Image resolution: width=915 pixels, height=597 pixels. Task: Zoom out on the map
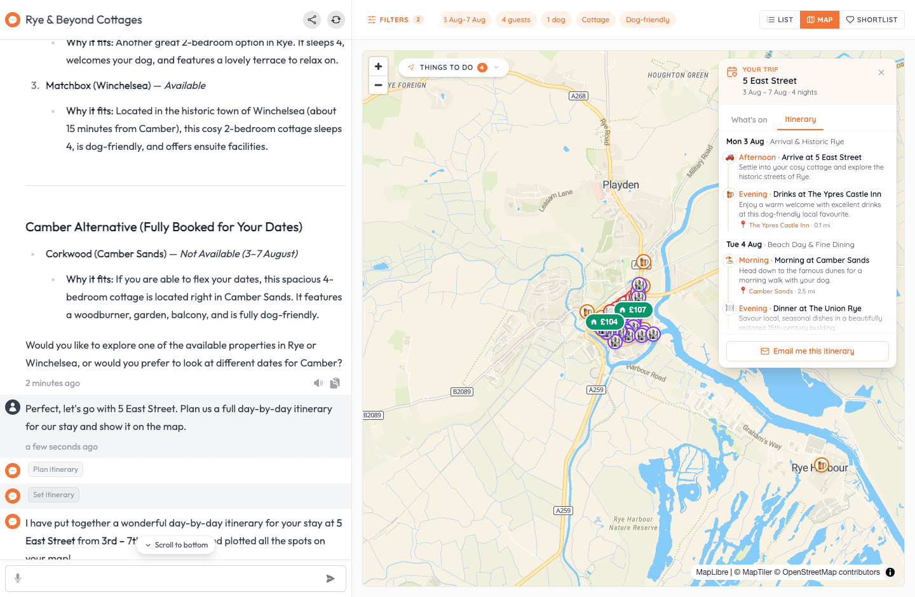(379, 85)
